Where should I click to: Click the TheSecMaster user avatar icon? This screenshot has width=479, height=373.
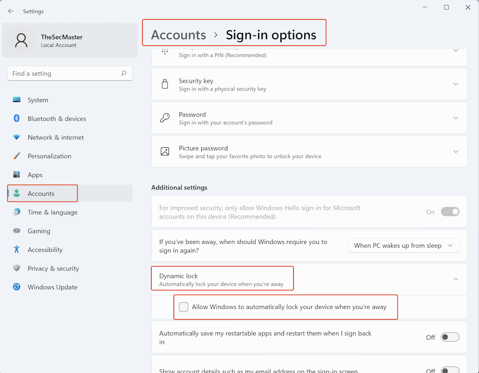[22, 40]
